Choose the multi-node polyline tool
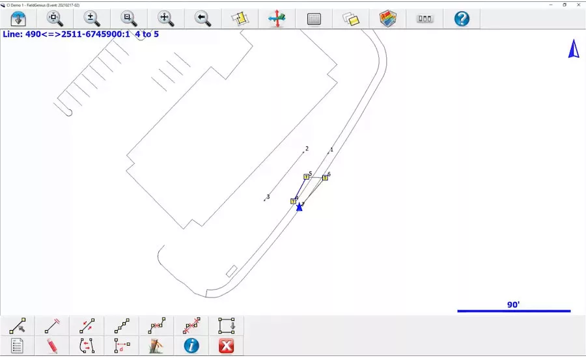 (122, 326)
